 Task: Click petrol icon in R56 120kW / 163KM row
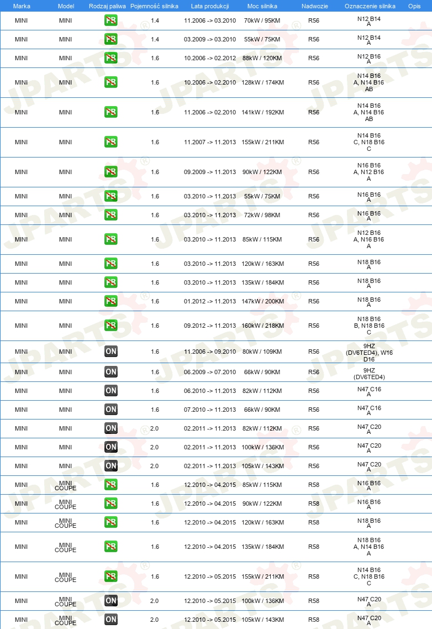[x=110, y=264]
